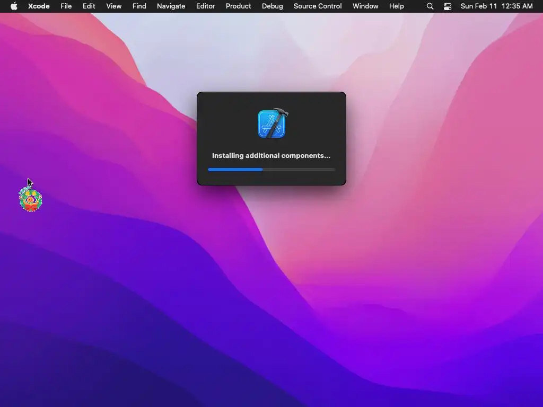543x407 pixels.
Task: Open the View menu
Action: point(114,6)
